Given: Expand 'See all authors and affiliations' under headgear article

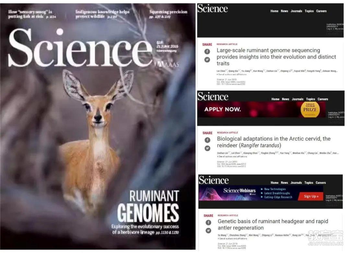Looking at the screenshot, I should [x=232, y=238].
